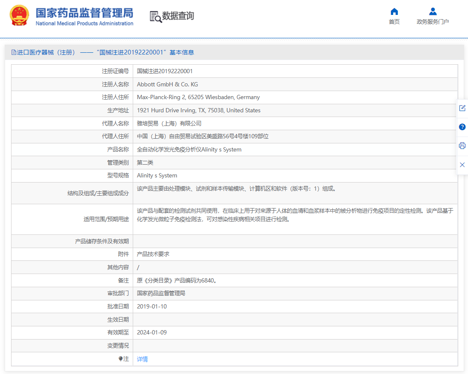Click the national emblem logo
The width and height of the screenshot is (468, 374).
[x=20, y=15]
